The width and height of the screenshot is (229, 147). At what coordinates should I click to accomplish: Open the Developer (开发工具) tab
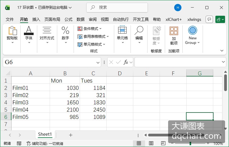141,19
